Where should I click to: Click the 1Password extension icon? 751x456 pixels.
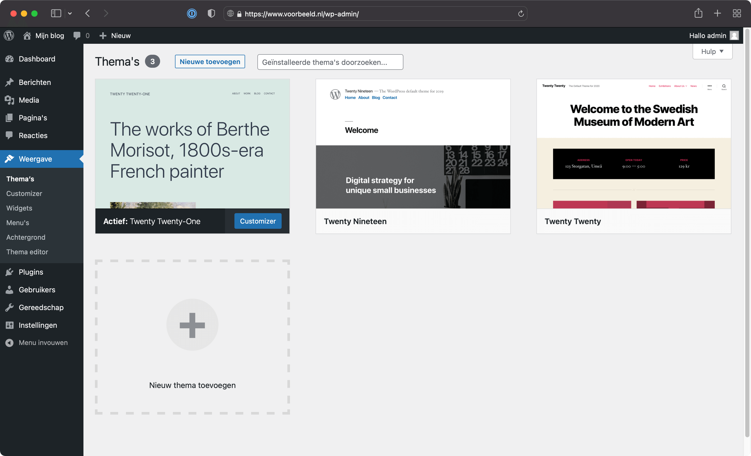pyautogui.click(x=192, y=13)
